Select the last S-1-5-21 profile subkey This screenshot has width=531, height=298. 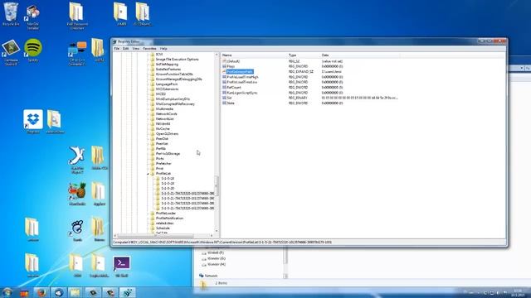click(x=188, y=208)
